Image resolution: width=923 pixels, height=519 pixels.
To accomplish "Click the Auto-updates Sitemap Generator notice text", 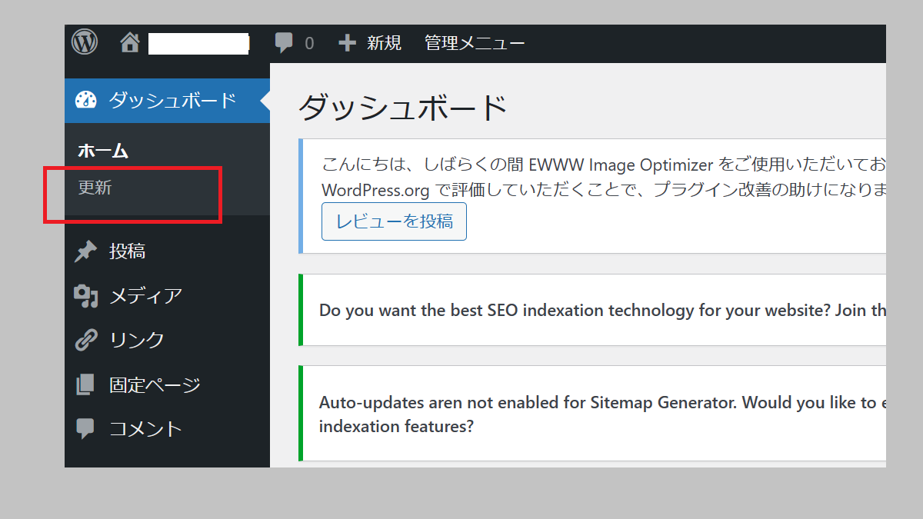I will (x=602, y=414).
